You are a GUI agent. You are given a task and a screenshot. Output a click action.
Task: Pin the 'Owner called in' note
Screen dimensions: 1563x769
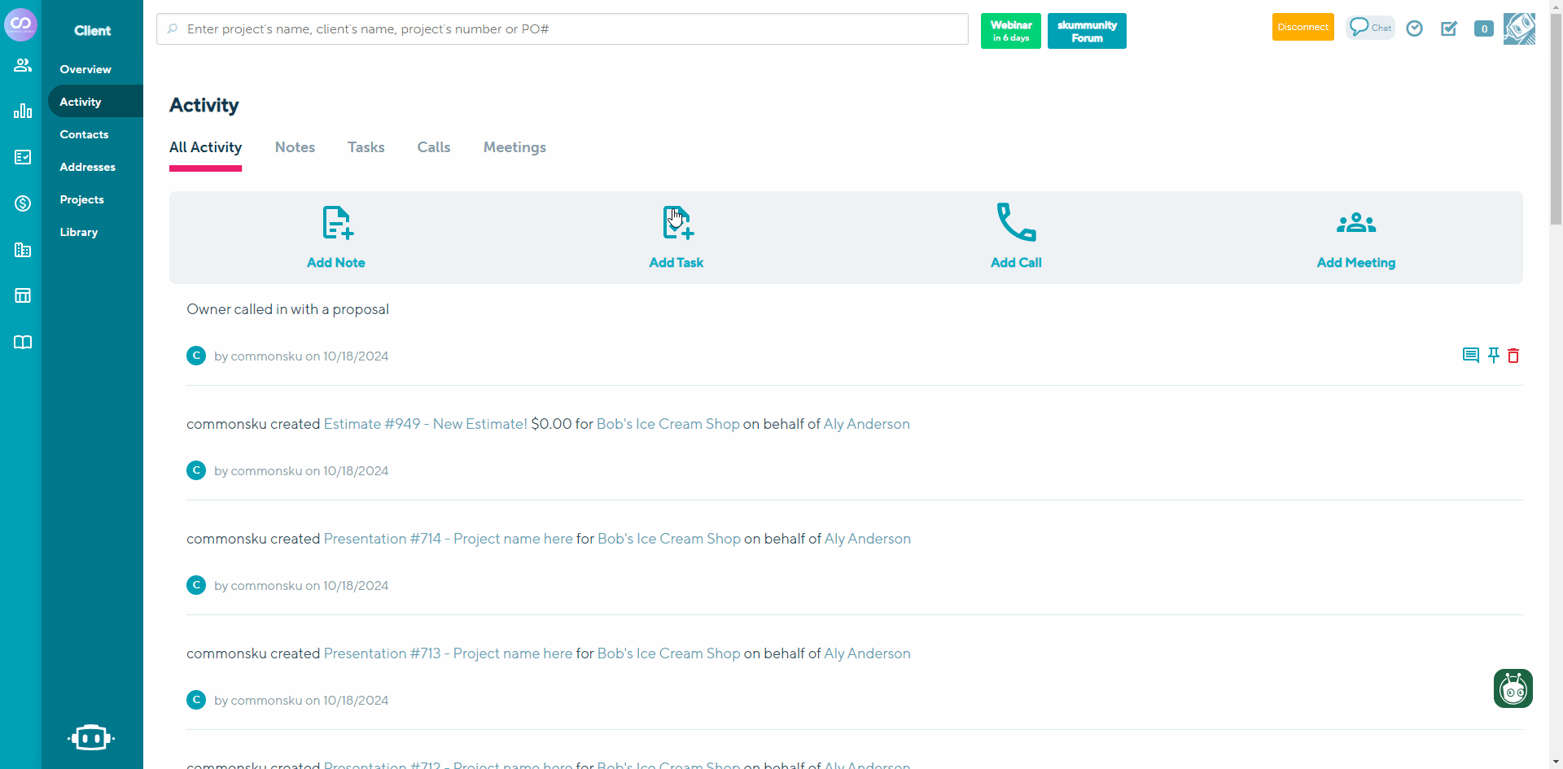[x=1493, y=356]
